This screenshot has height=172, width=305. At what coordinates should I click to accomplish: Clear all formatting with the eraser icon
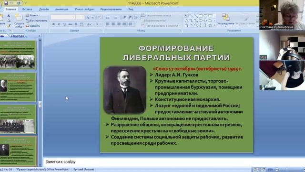pyautogui.click(x=100, y=17)
